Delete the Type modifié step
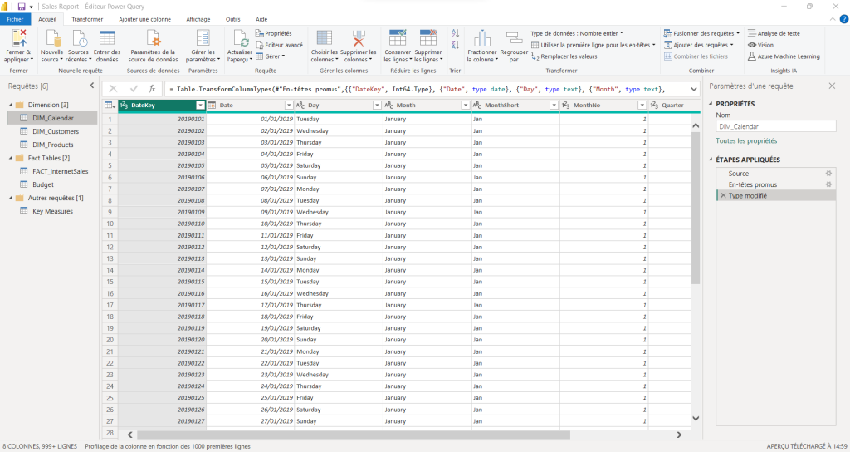This screenshot has width=850, height=452. coord(723,196)
